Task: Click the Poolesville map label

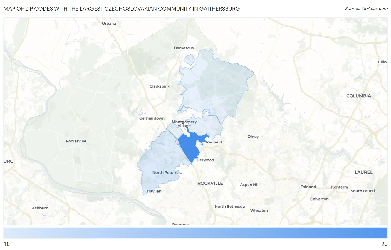Action: tap(76, 141)
